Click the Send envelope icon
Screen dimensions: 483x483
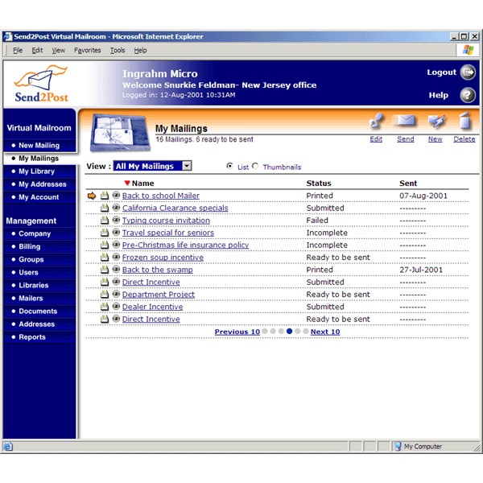coord(404,121)
